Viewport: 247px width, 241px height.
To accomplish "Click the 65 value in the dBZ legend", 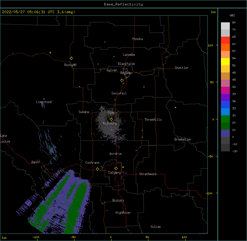I will [234, 37].
